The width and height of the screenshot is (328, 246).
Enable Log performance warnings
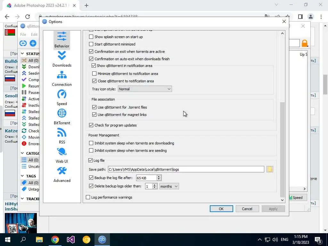coord(88,197)
